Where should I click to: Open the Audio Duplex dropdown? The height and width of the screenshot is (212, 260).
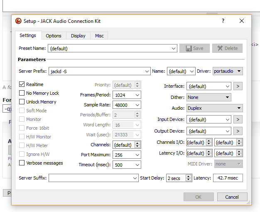point(215,108)
